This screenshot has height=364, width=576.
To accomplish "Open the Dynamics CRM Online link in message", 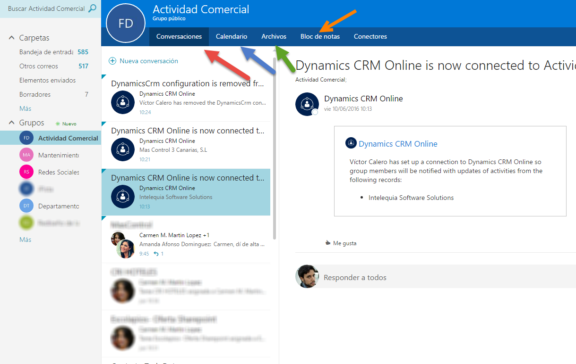I will pyautogui.click(x=398, y=144).
